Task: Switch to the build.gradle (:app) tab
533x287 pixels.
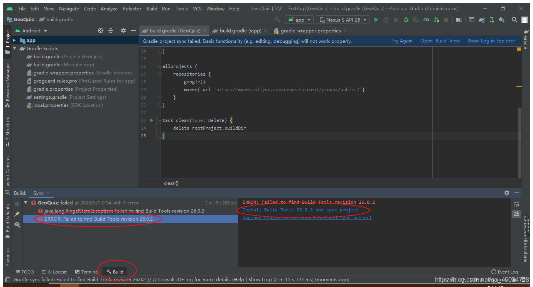Action: pyautogui.click(x=239, y=30)
